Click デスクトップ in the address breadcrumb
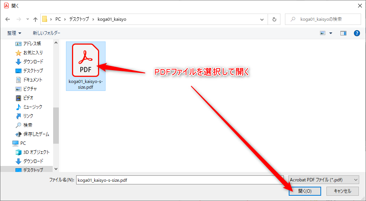366x201 pixels. pos(79,19)
